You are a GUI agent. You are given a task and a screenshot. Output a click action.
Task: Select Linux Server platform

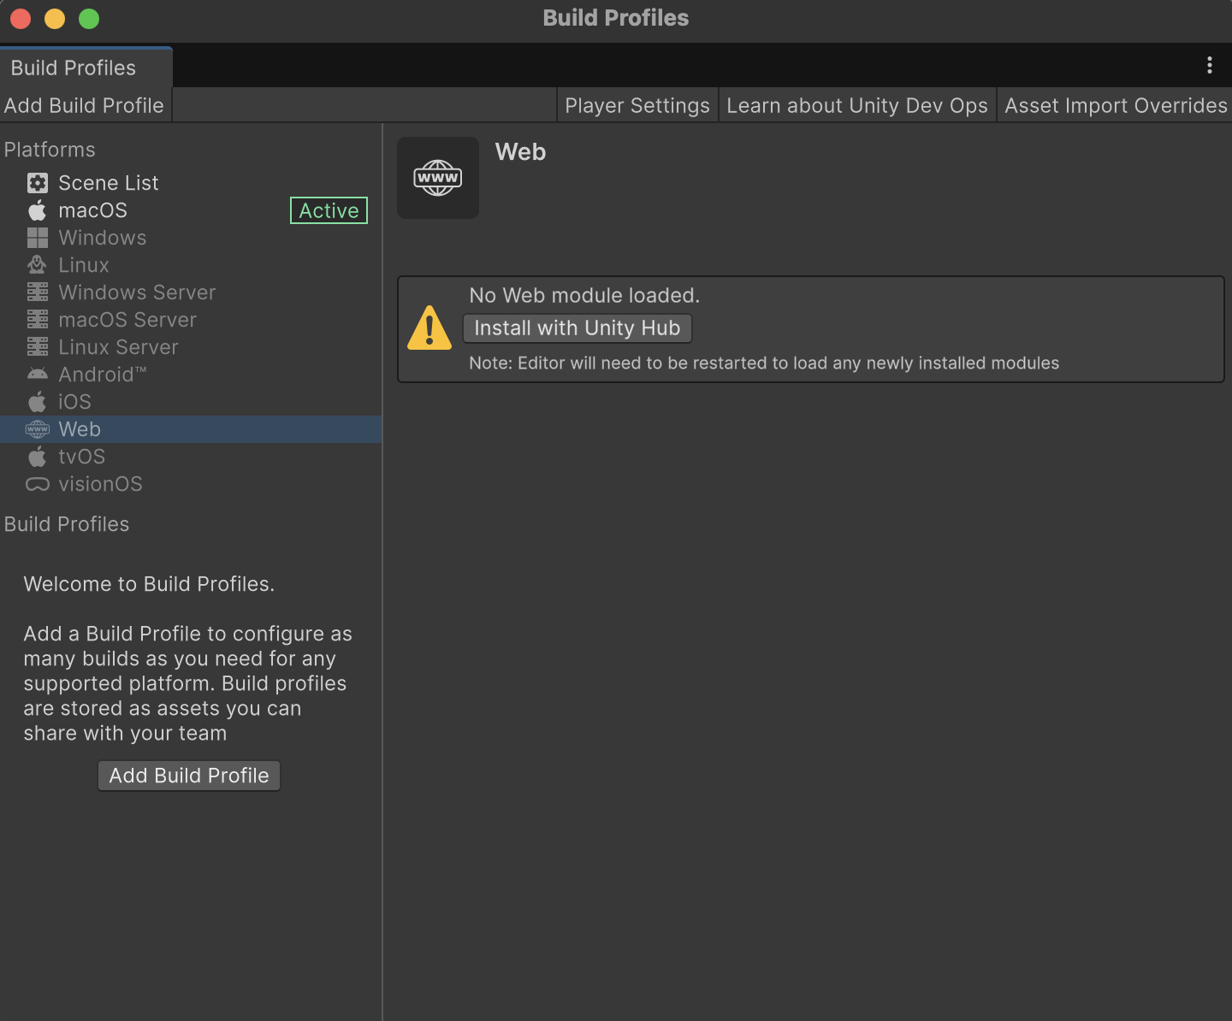pyautogui.click(x=191, y=347)
